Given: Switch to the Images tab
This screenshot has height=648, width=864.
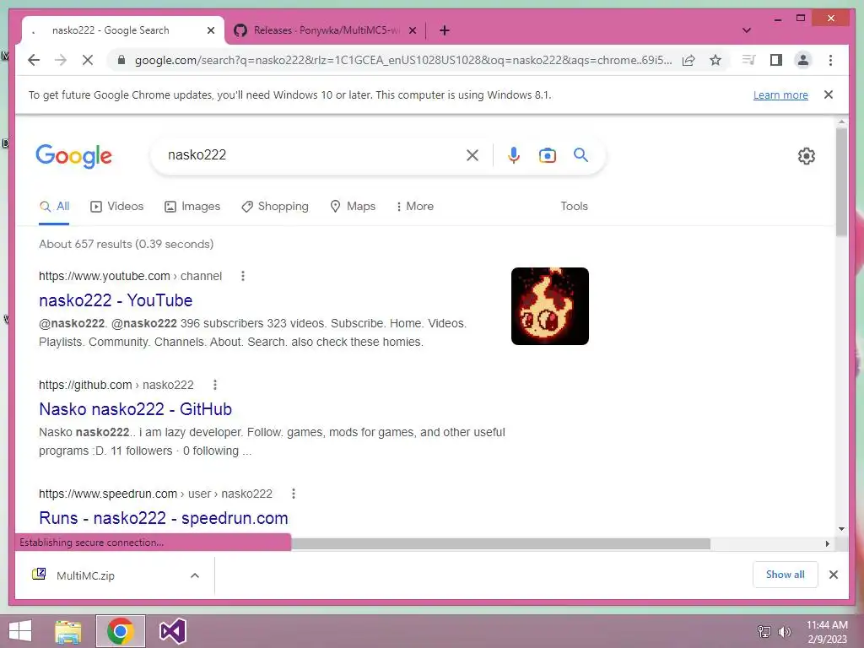Looking at the screenshot, I should coord(192,207).
